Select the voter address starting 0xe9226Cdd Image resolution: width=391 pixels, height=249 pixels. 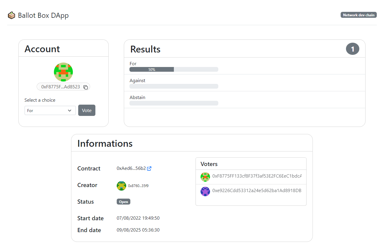pyautogui.click(x=257, y=191)
